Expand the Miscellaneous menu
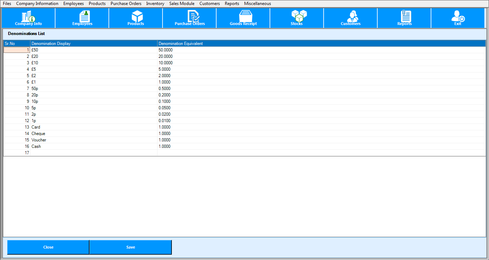The image size is (489, 260). 257,4
